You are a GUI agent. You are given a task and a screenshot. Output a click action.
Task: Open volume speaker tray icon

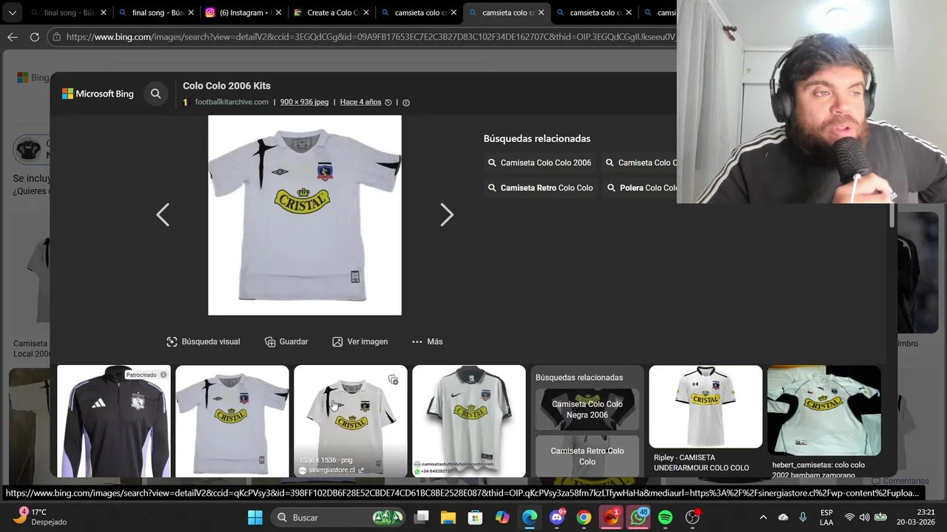[x=864, y=517]
